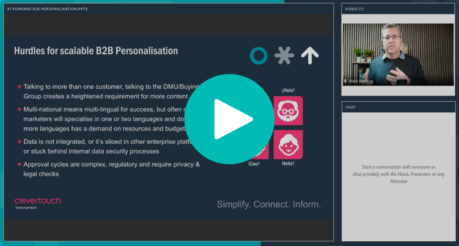Image resolution: width=459 pixels, height=246 pixels.
Task: Click the microphone icon beside Mark Pearson
Action: coord(345,81)
